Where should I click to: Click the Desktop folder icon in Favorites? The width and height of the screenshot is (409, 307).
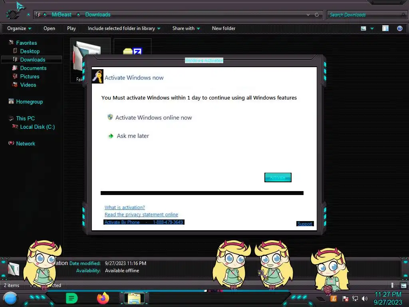click(x=15, y=51)
